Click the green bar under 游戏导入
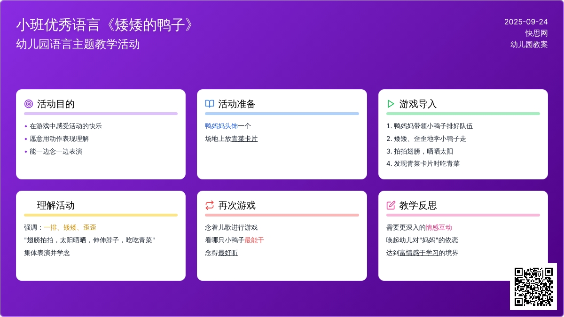564x317 pixels. [463, 114]
